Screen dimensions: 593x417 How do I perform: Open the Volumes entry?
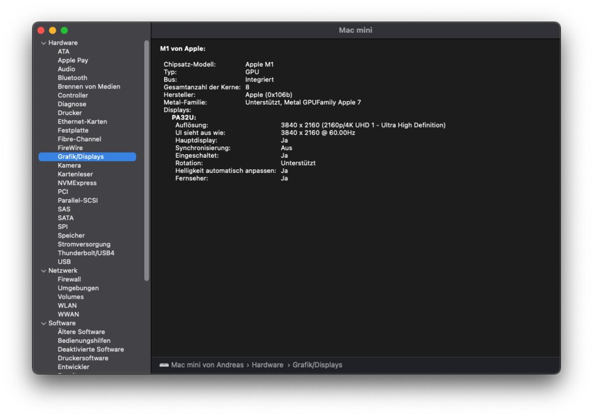pyautogui.click(x=71, y=297)
